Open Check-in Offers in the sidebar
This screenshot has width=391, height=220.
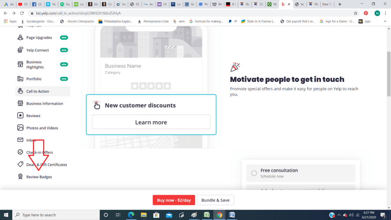tap(39, 152)
